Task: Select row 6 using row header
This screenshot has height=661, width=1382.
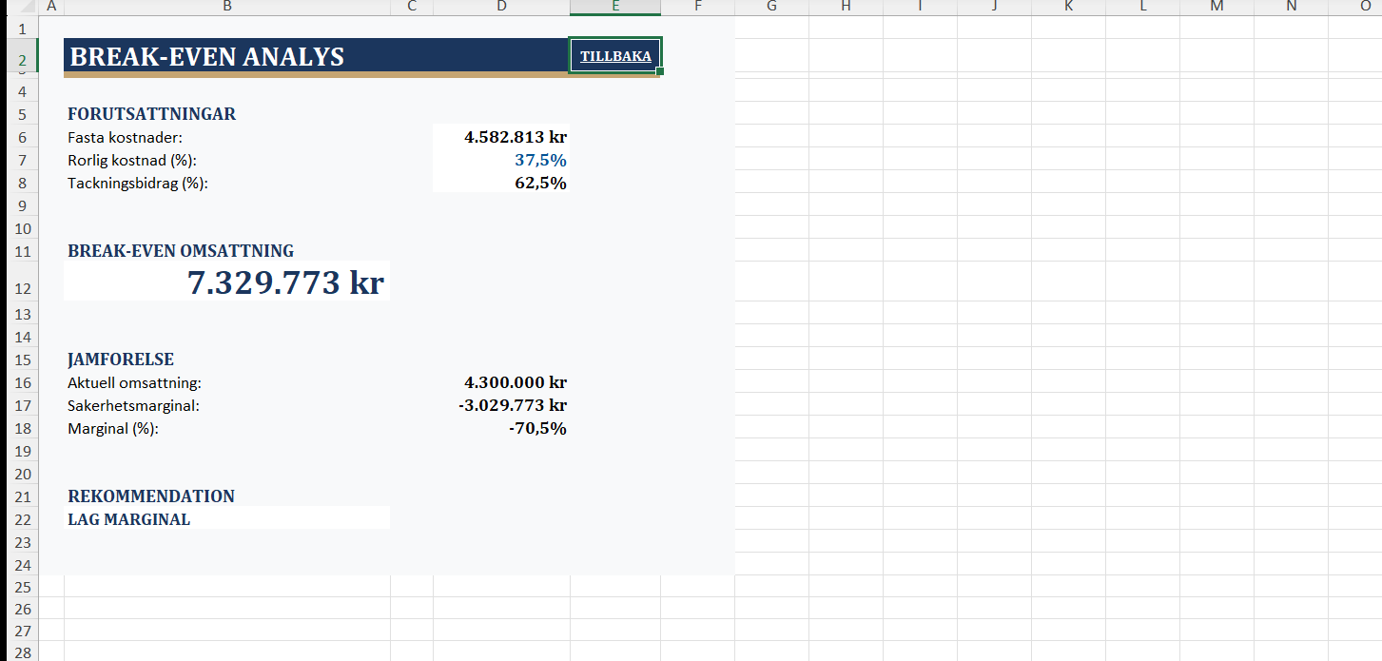Action: 23,137
